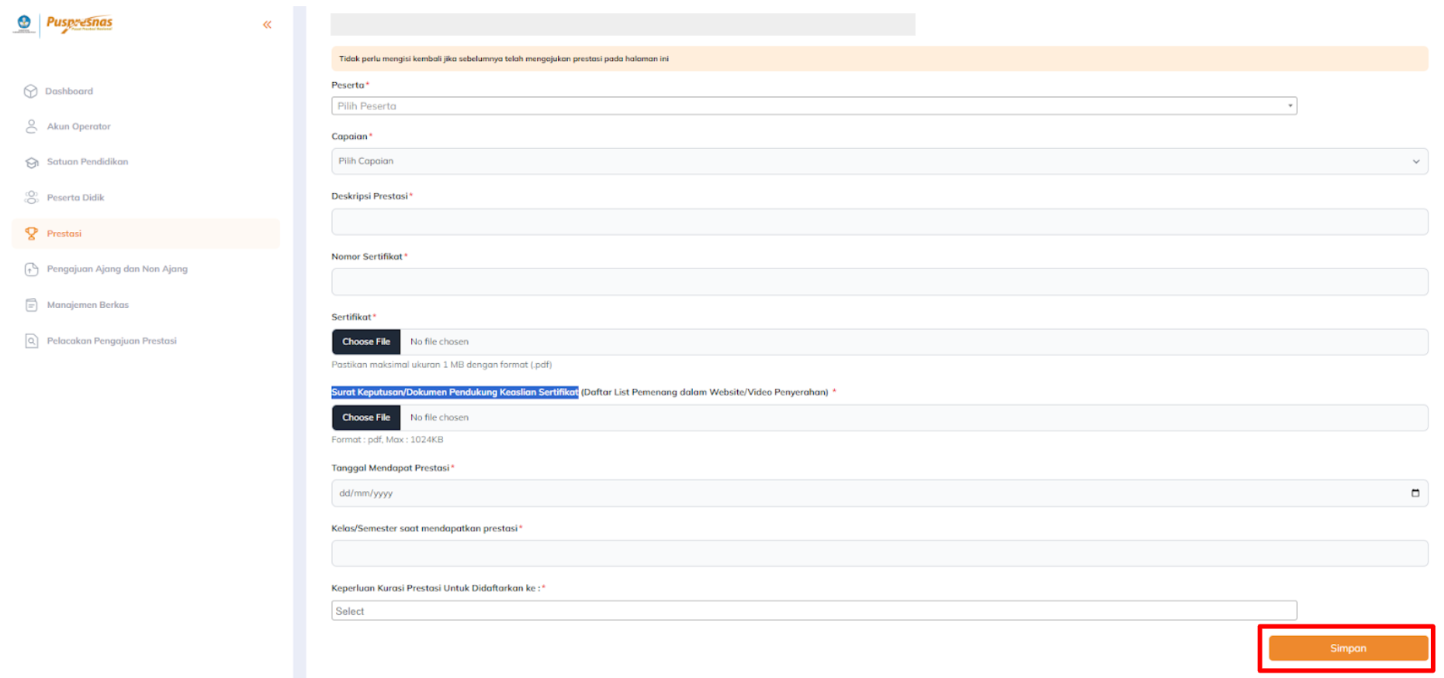Click the Satuan Pendidikan graduation cap icon
This screenshot has width=1444, height=678.
[32, 162]
